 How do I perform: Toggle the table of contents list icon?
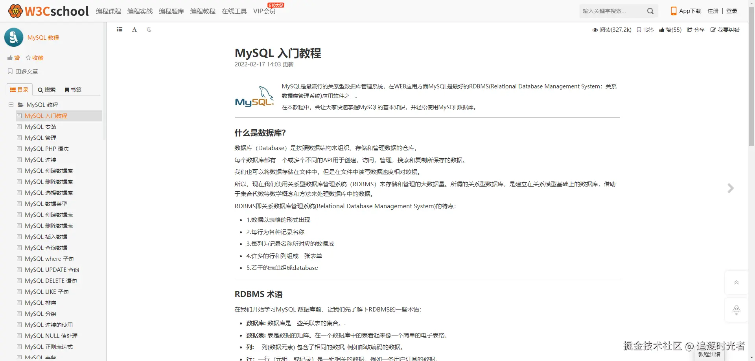tap(120, 29)
